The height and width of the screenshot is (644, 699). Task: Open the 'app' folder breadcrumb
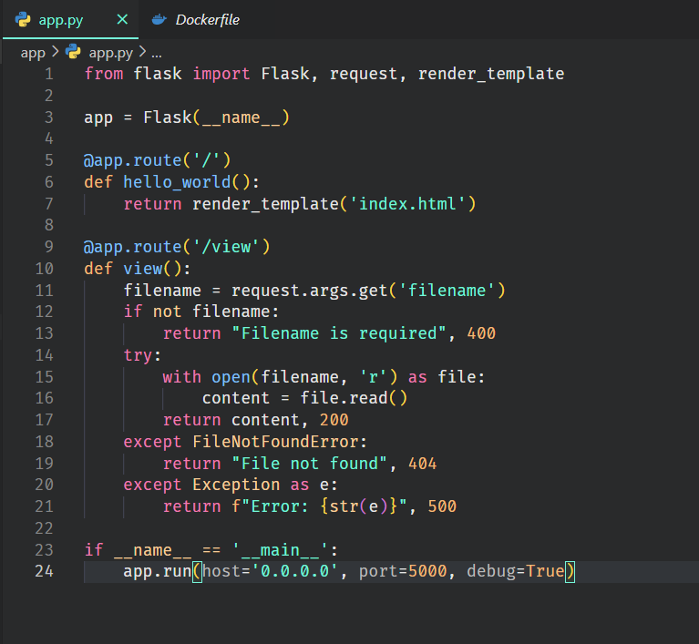point(32,53)
